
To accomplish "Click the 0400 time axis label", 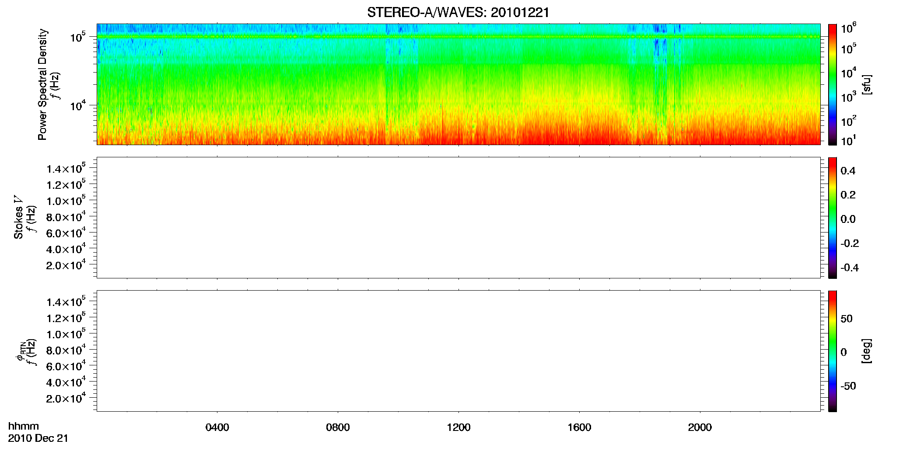I will click(x=217, y=427).
